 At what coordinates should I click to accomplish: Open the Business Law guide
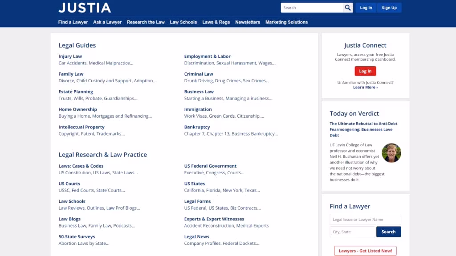199,92
